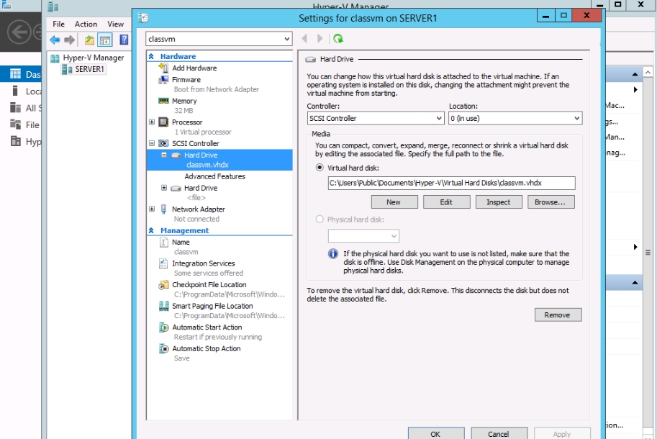
Task: Click the Checkpoint File Location icon
Action: (x=163, y=285)
